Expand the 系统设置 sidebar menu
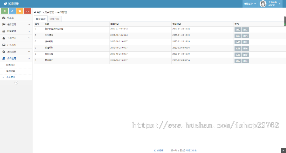Image resolution: width=286 pixels, height=153 pixels. 16,52
